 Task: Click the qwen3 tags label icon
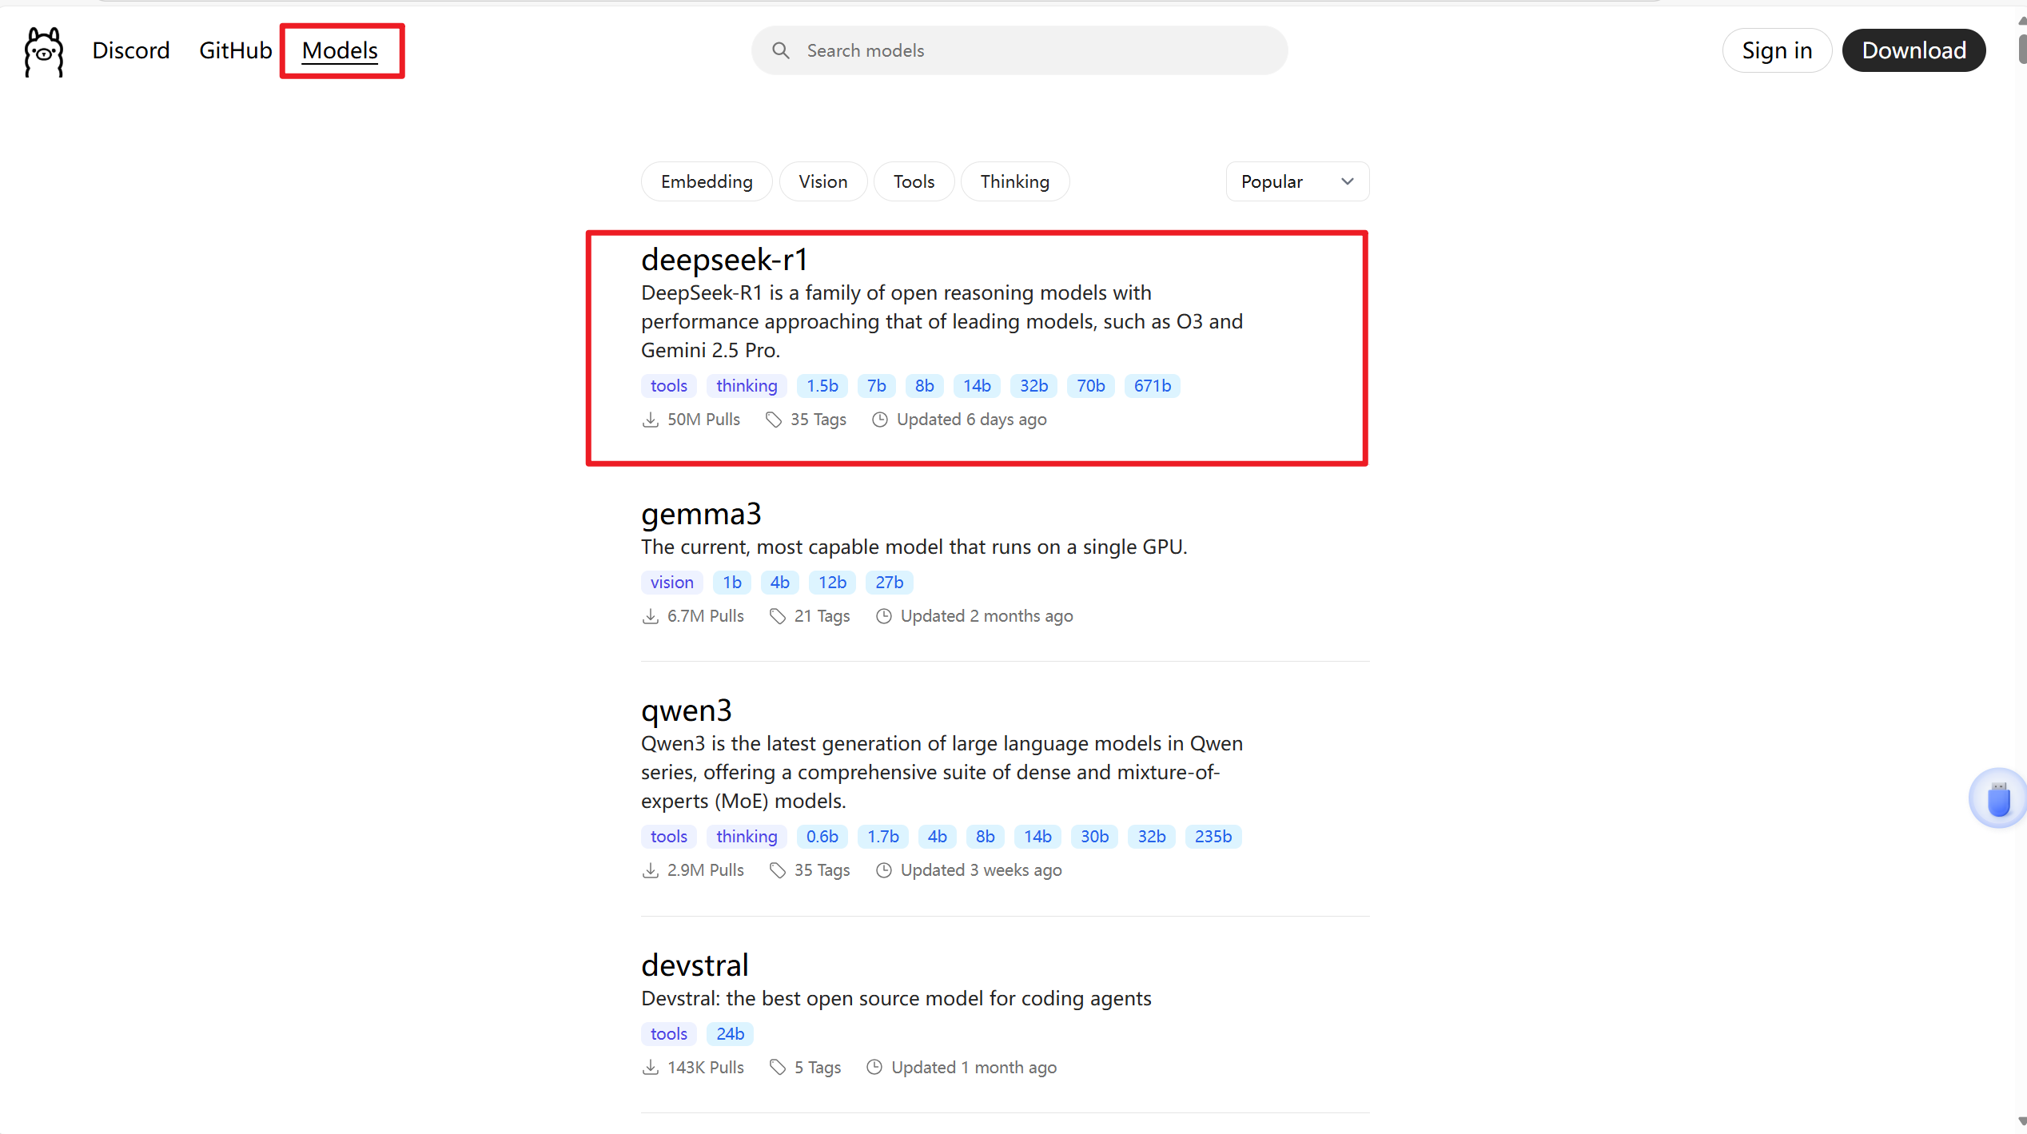(x=778, y=870)
